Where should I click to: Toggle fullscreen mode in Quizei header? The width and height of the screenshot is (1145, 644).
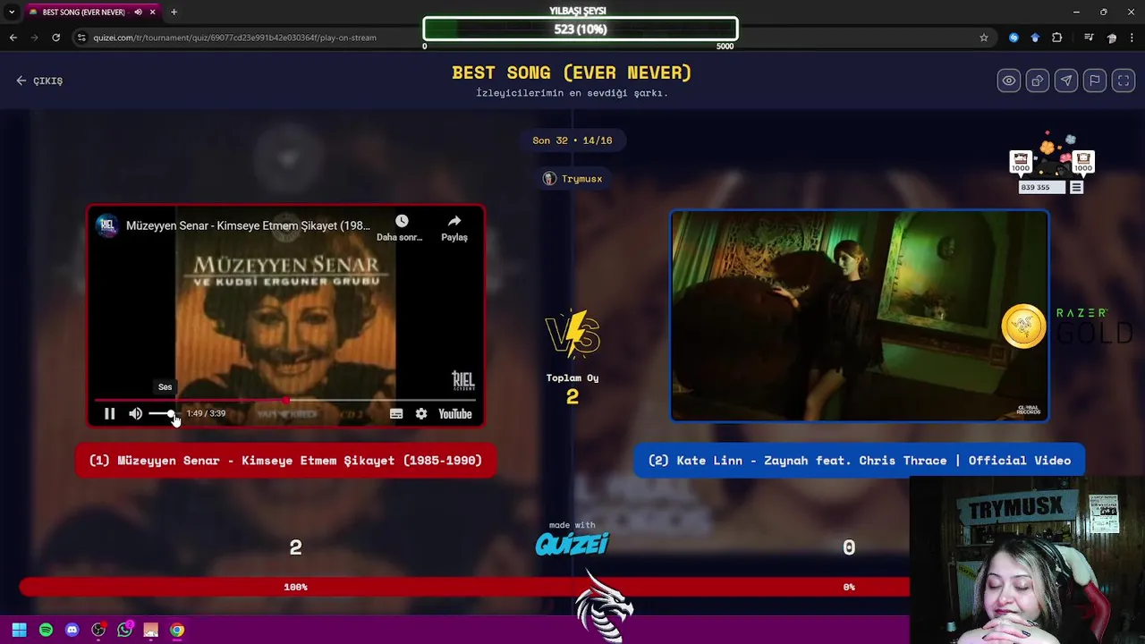pyautogui.click(x=1123, y=80)
